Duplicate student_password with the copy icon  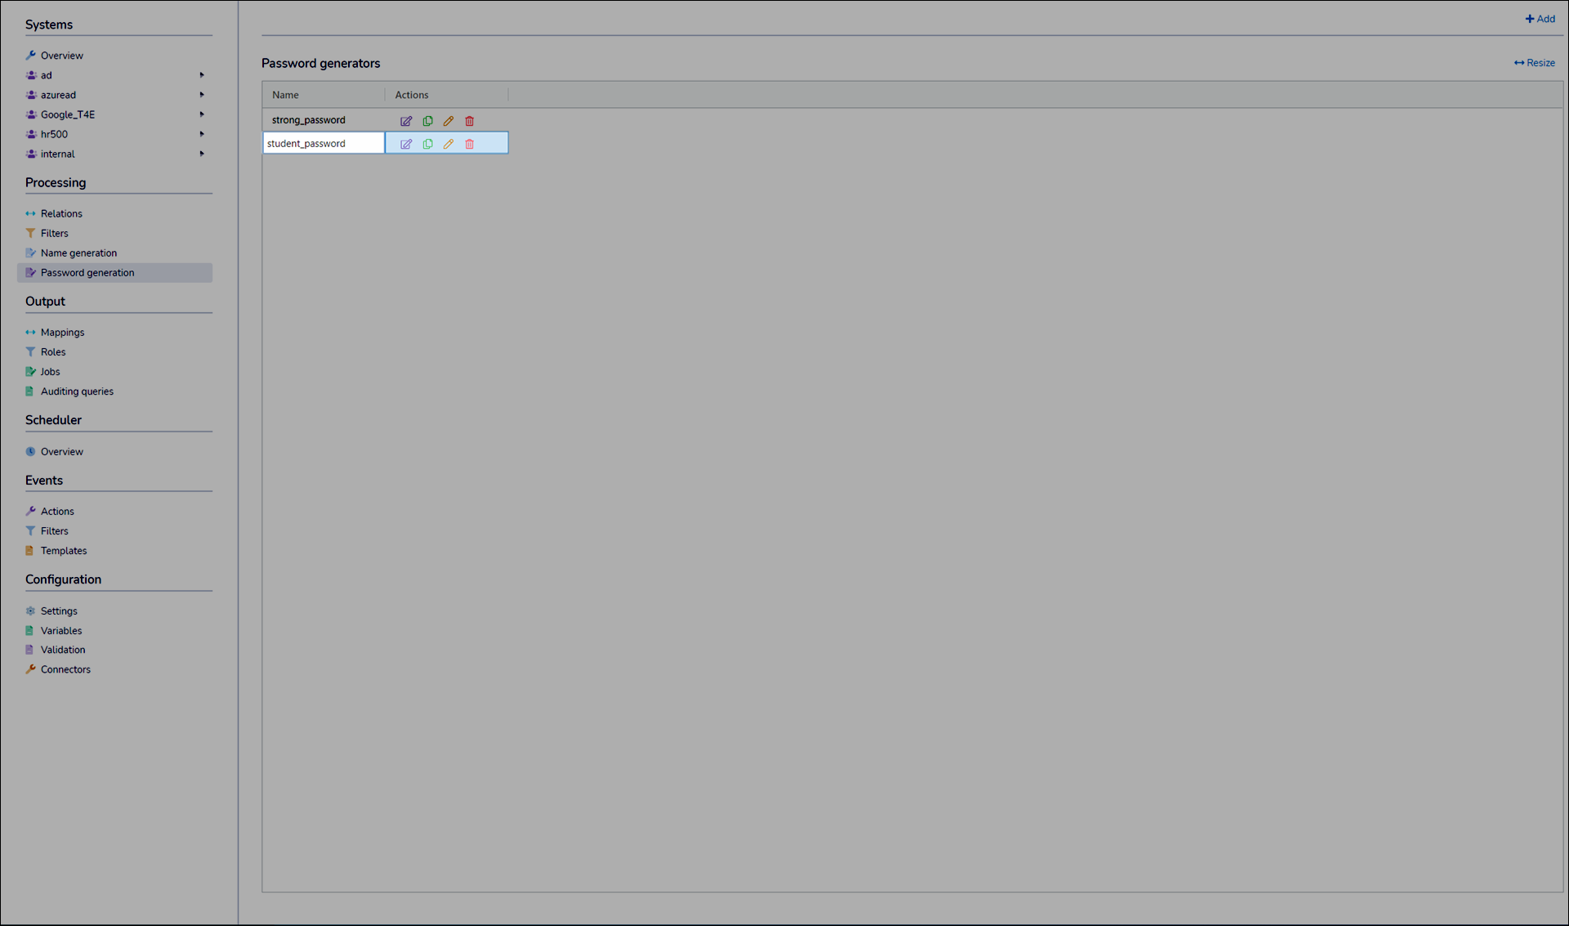(427, 144)
